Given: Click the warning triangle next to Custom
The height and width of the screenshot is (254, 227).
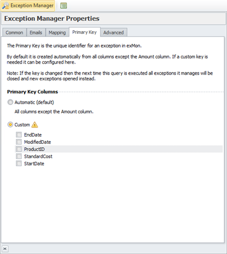Looking at the screenshot, I should coord(34,125).
